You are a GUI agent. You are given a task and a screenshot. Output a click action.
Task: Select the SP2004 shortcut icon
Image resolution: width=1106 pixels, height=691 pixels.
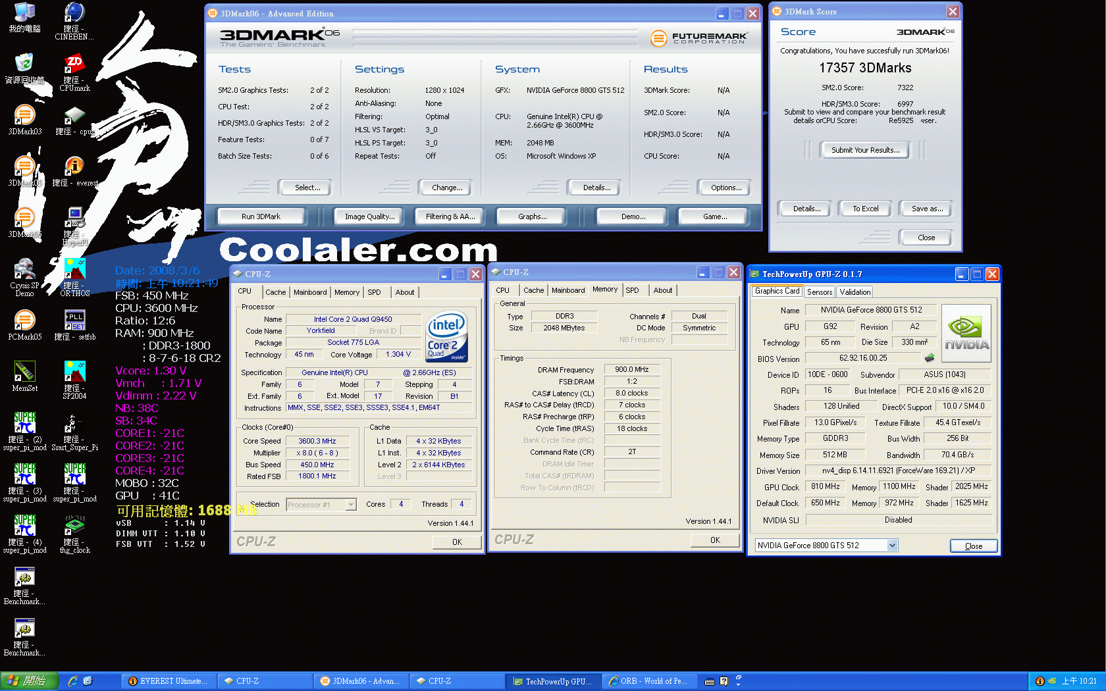[74, 380]
